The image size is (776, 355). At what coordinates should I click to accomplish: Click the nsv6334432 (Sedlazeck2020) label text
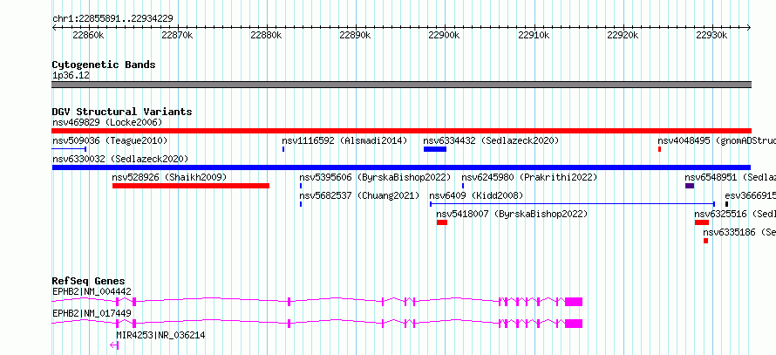coord(491,141)
